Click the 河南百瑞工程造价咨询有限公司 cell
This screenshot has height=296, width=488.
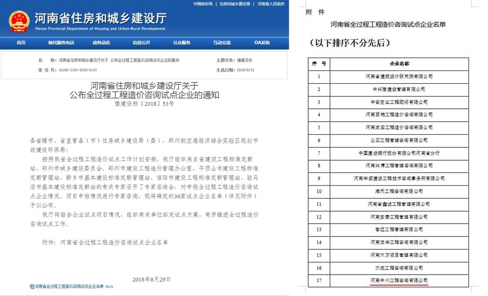coord(399,115)
